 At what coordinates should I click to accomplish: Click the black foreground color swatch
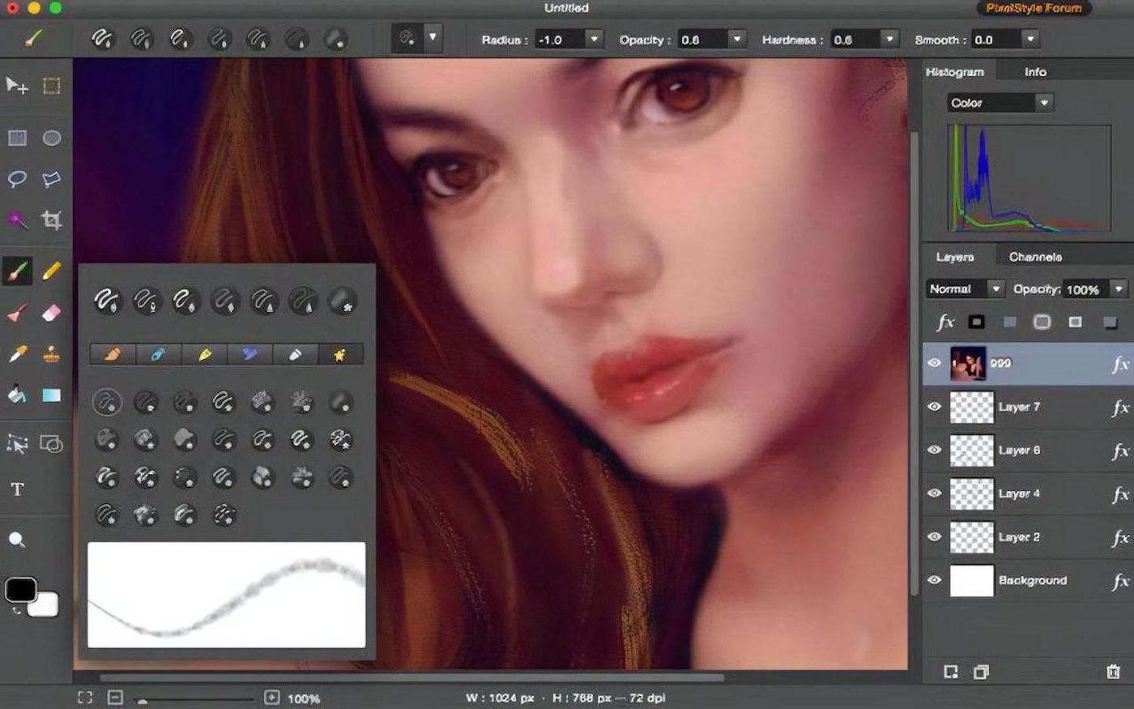(x=20, y=589)
